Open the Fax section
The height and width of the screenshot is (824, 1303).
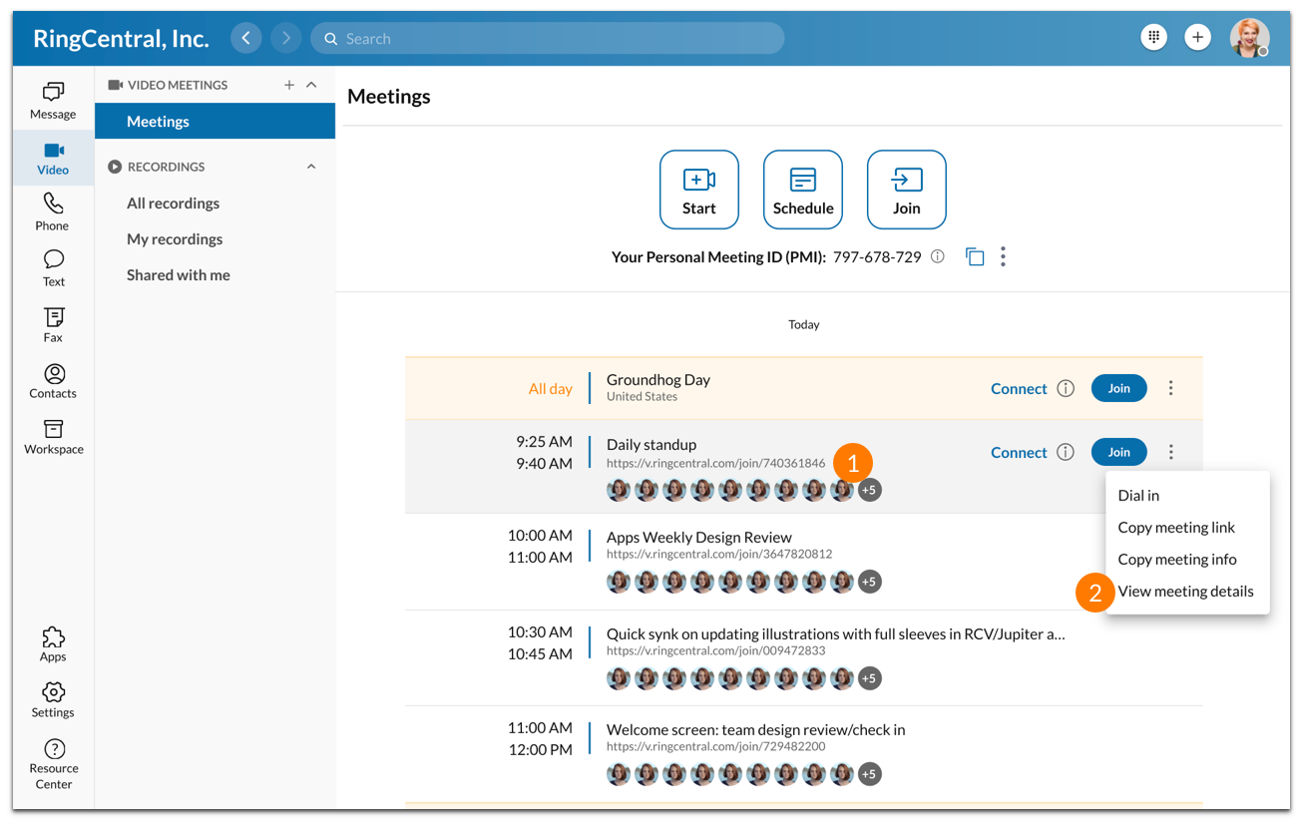coord(53,324)
